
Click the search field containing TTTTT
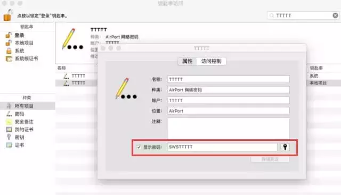[x=303, y=15]
